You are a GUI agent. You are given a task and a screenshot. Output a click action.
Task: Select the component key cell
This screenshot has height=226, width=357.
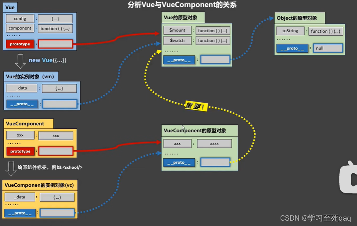point(20,28)
